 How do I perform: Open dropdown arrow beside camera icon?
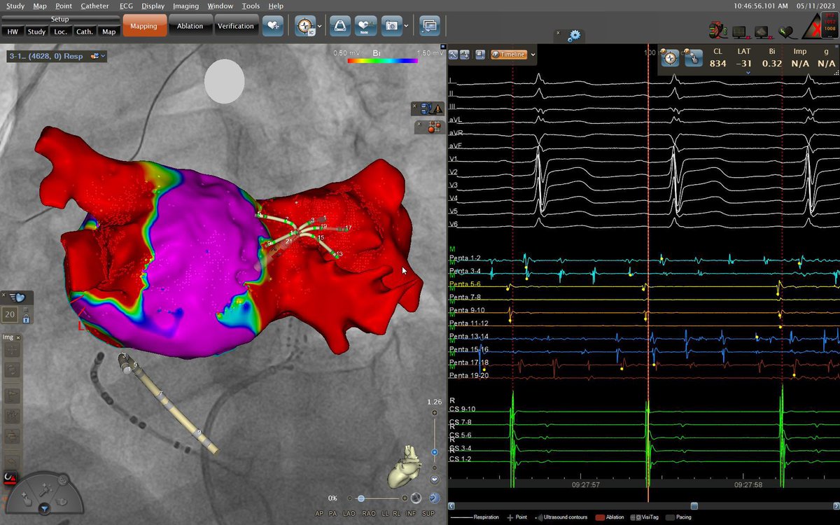click(x=405, y=27)
